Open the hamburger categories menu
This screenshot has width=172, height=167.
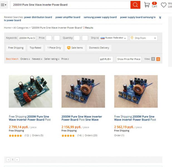[4, 5]
